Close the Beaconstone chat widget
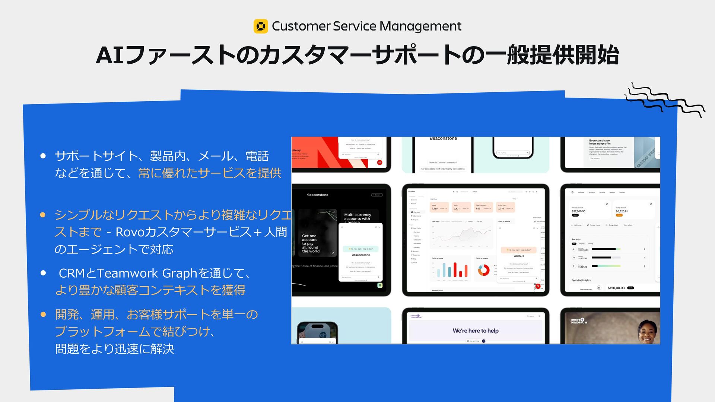The height and width of the screenshot is (402, 715). 379,227
